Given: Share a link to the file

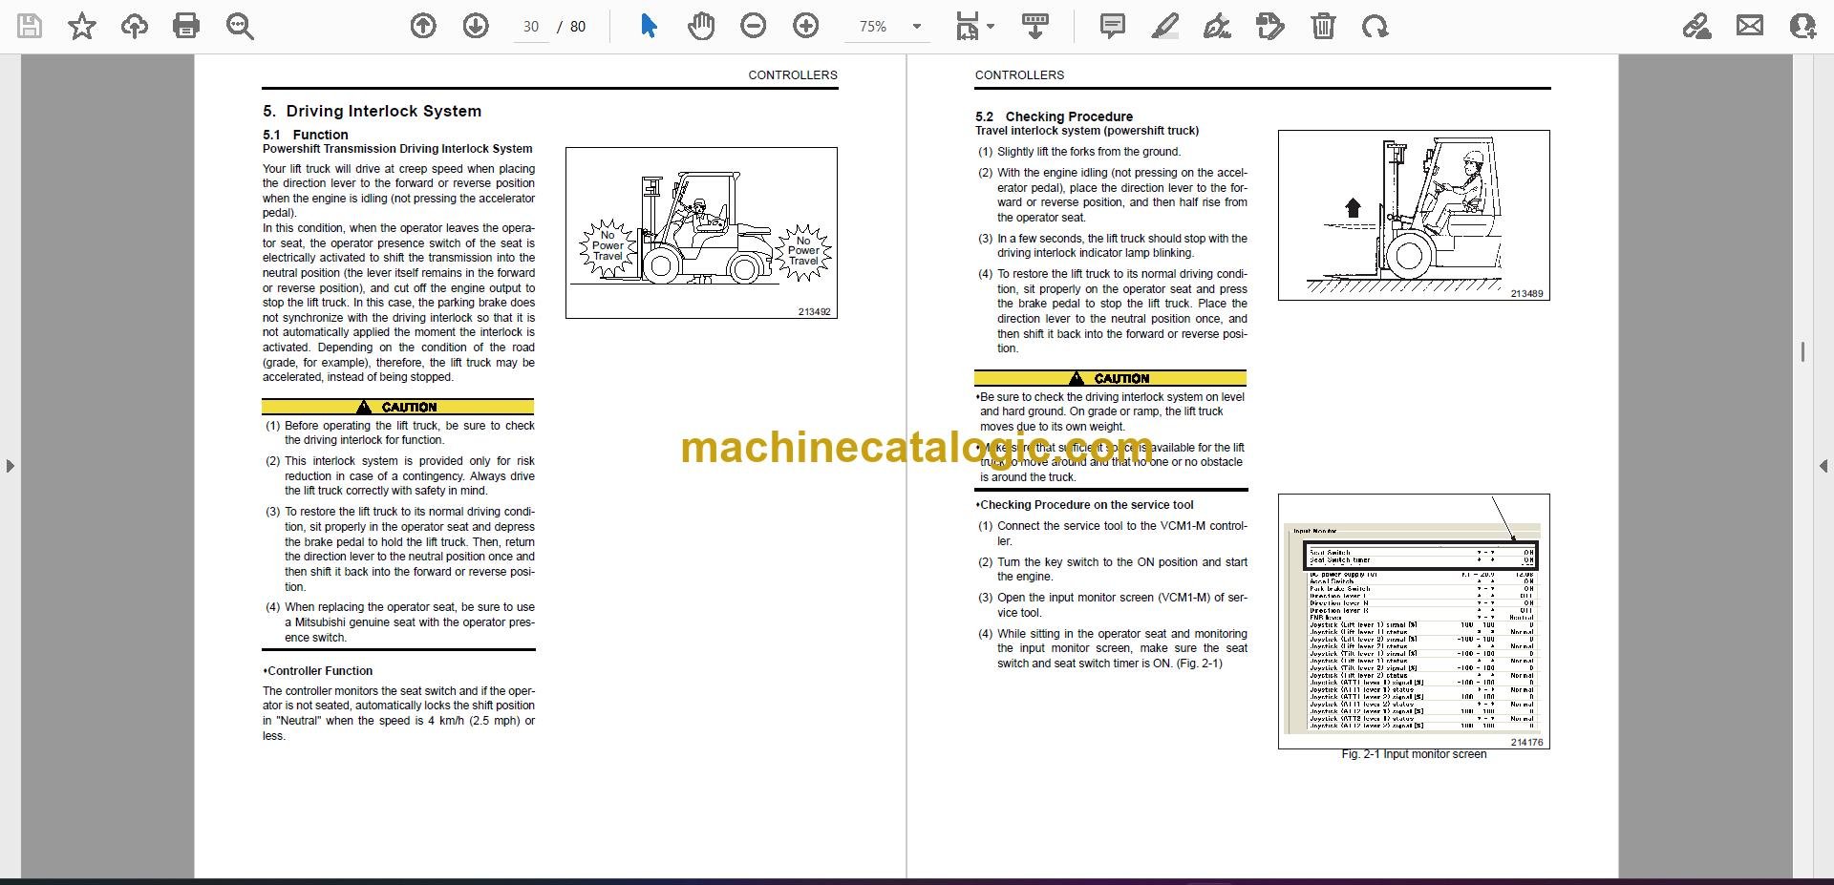Looking at the screenshot, I should click(1697, 27).
